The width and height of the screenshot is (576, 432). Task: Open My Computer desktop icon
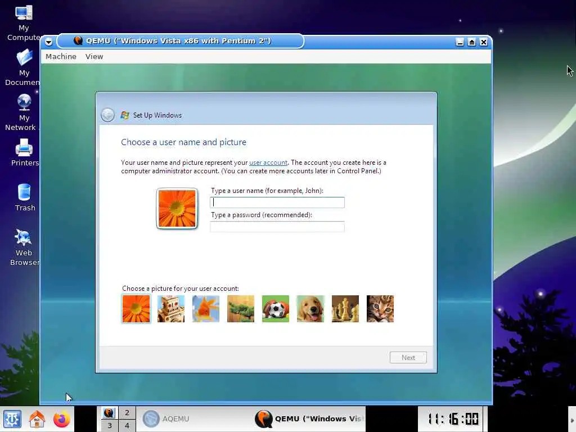(x=24, y=22)
